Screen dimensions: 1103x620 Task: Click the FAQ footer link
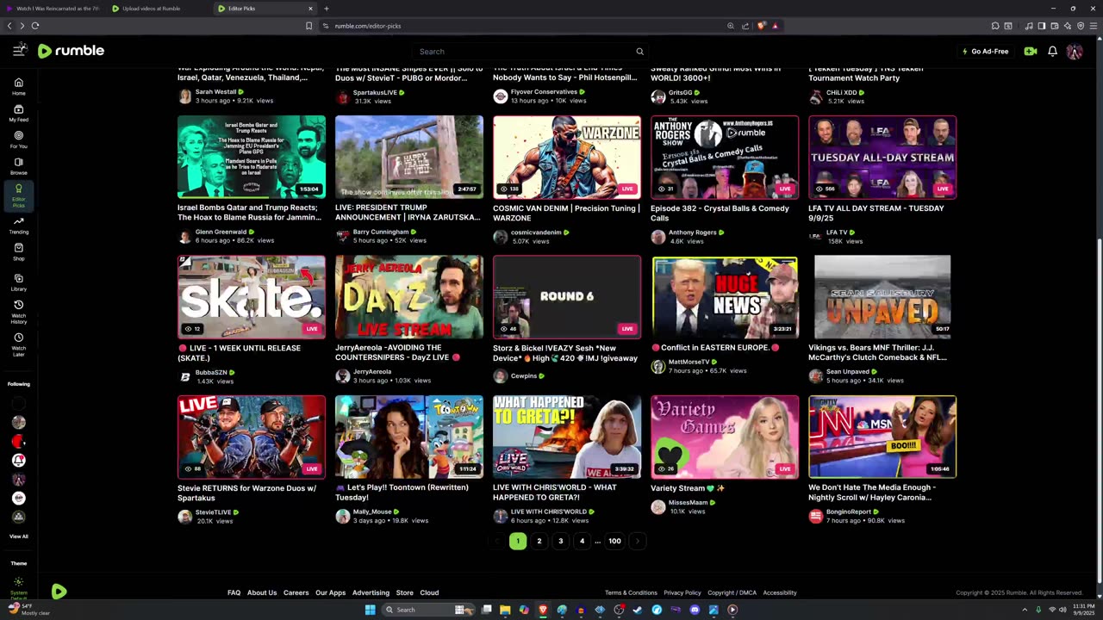[x=234, y=592]
